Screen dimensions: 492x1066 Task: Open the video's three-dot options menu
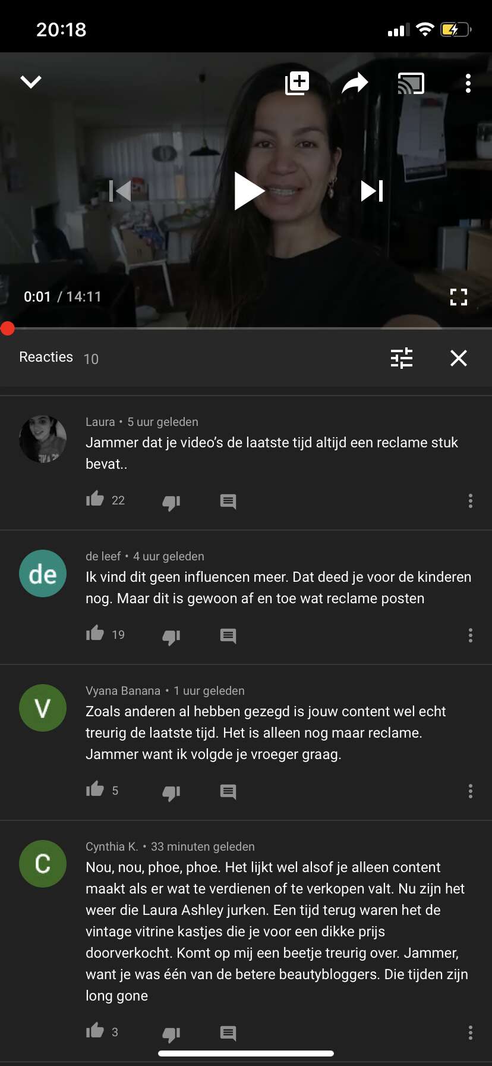(x=468, y=83)
